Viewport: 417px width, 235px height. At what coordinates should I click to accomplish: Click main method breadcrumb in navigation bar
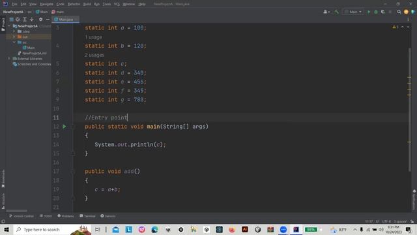point(58,12)
